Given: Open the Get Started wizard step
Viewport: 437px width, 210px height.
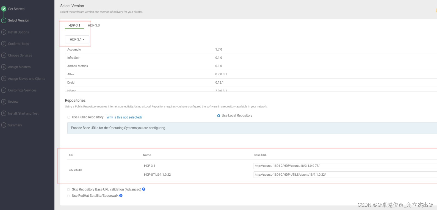Looking at the screenshot, I should coord(16,9).
